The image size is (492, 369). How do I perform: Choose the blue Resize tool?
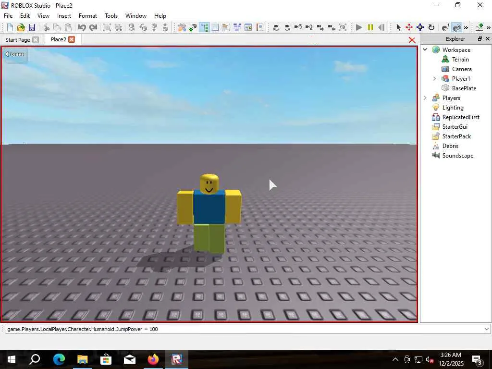tap(420, 27)
